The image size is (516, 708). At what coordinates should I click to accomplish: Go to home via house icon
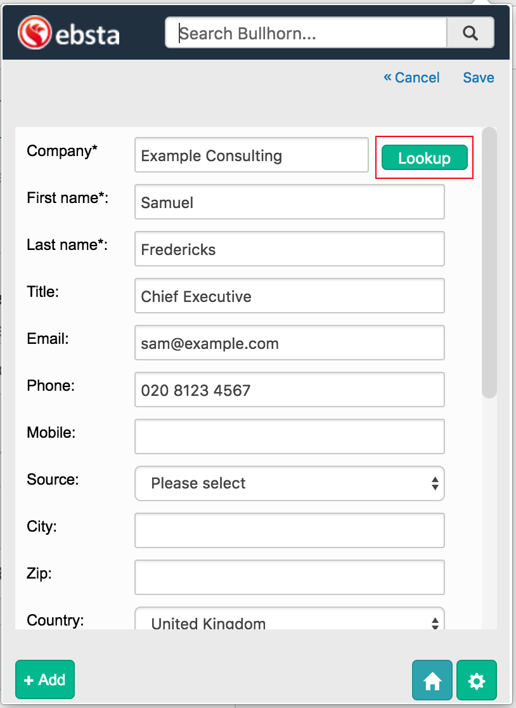point(432,681)
